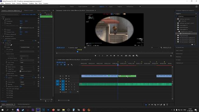Open Program monitor zoom level dropdown

tap(74, 48)
